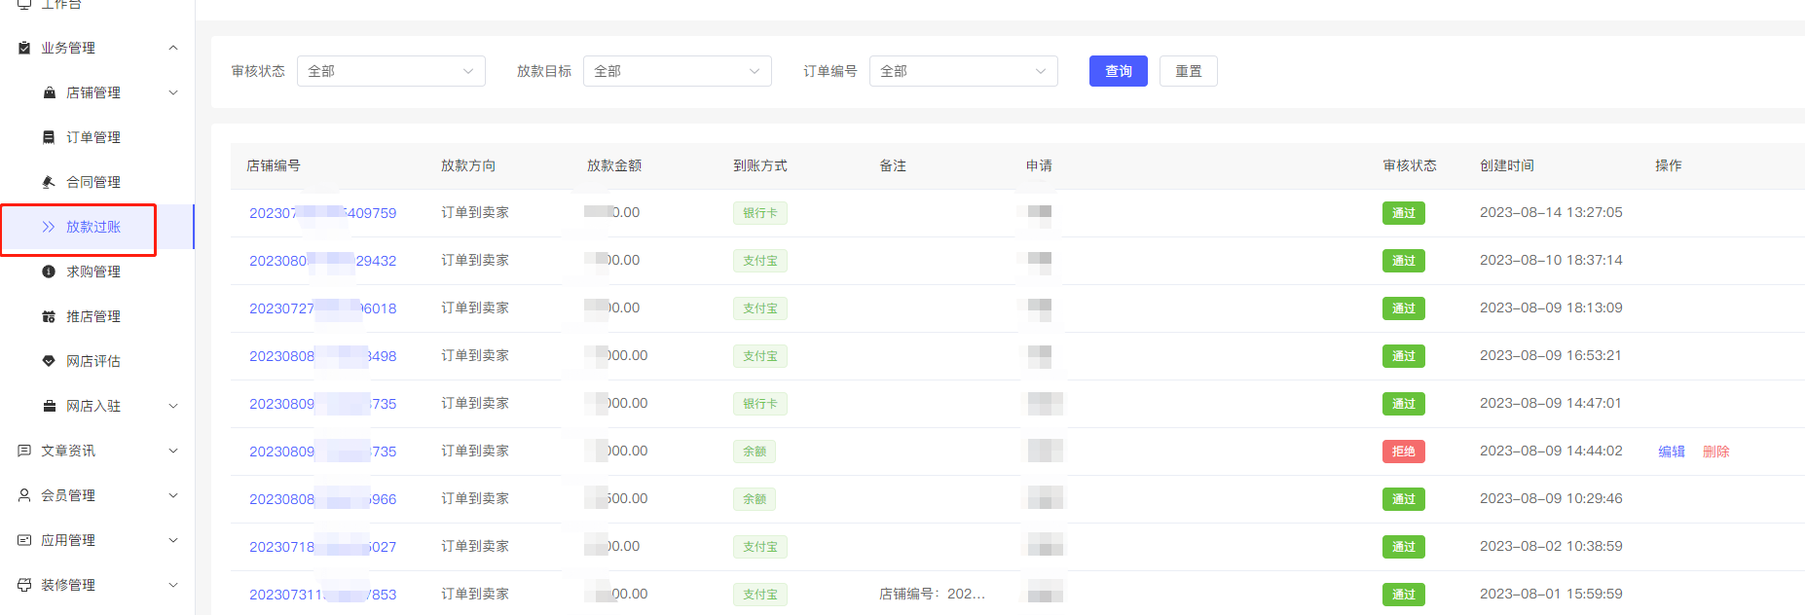Open the 审核状态 dropdown filter
Screen dimensions: 1805x615
coord(390,71)
